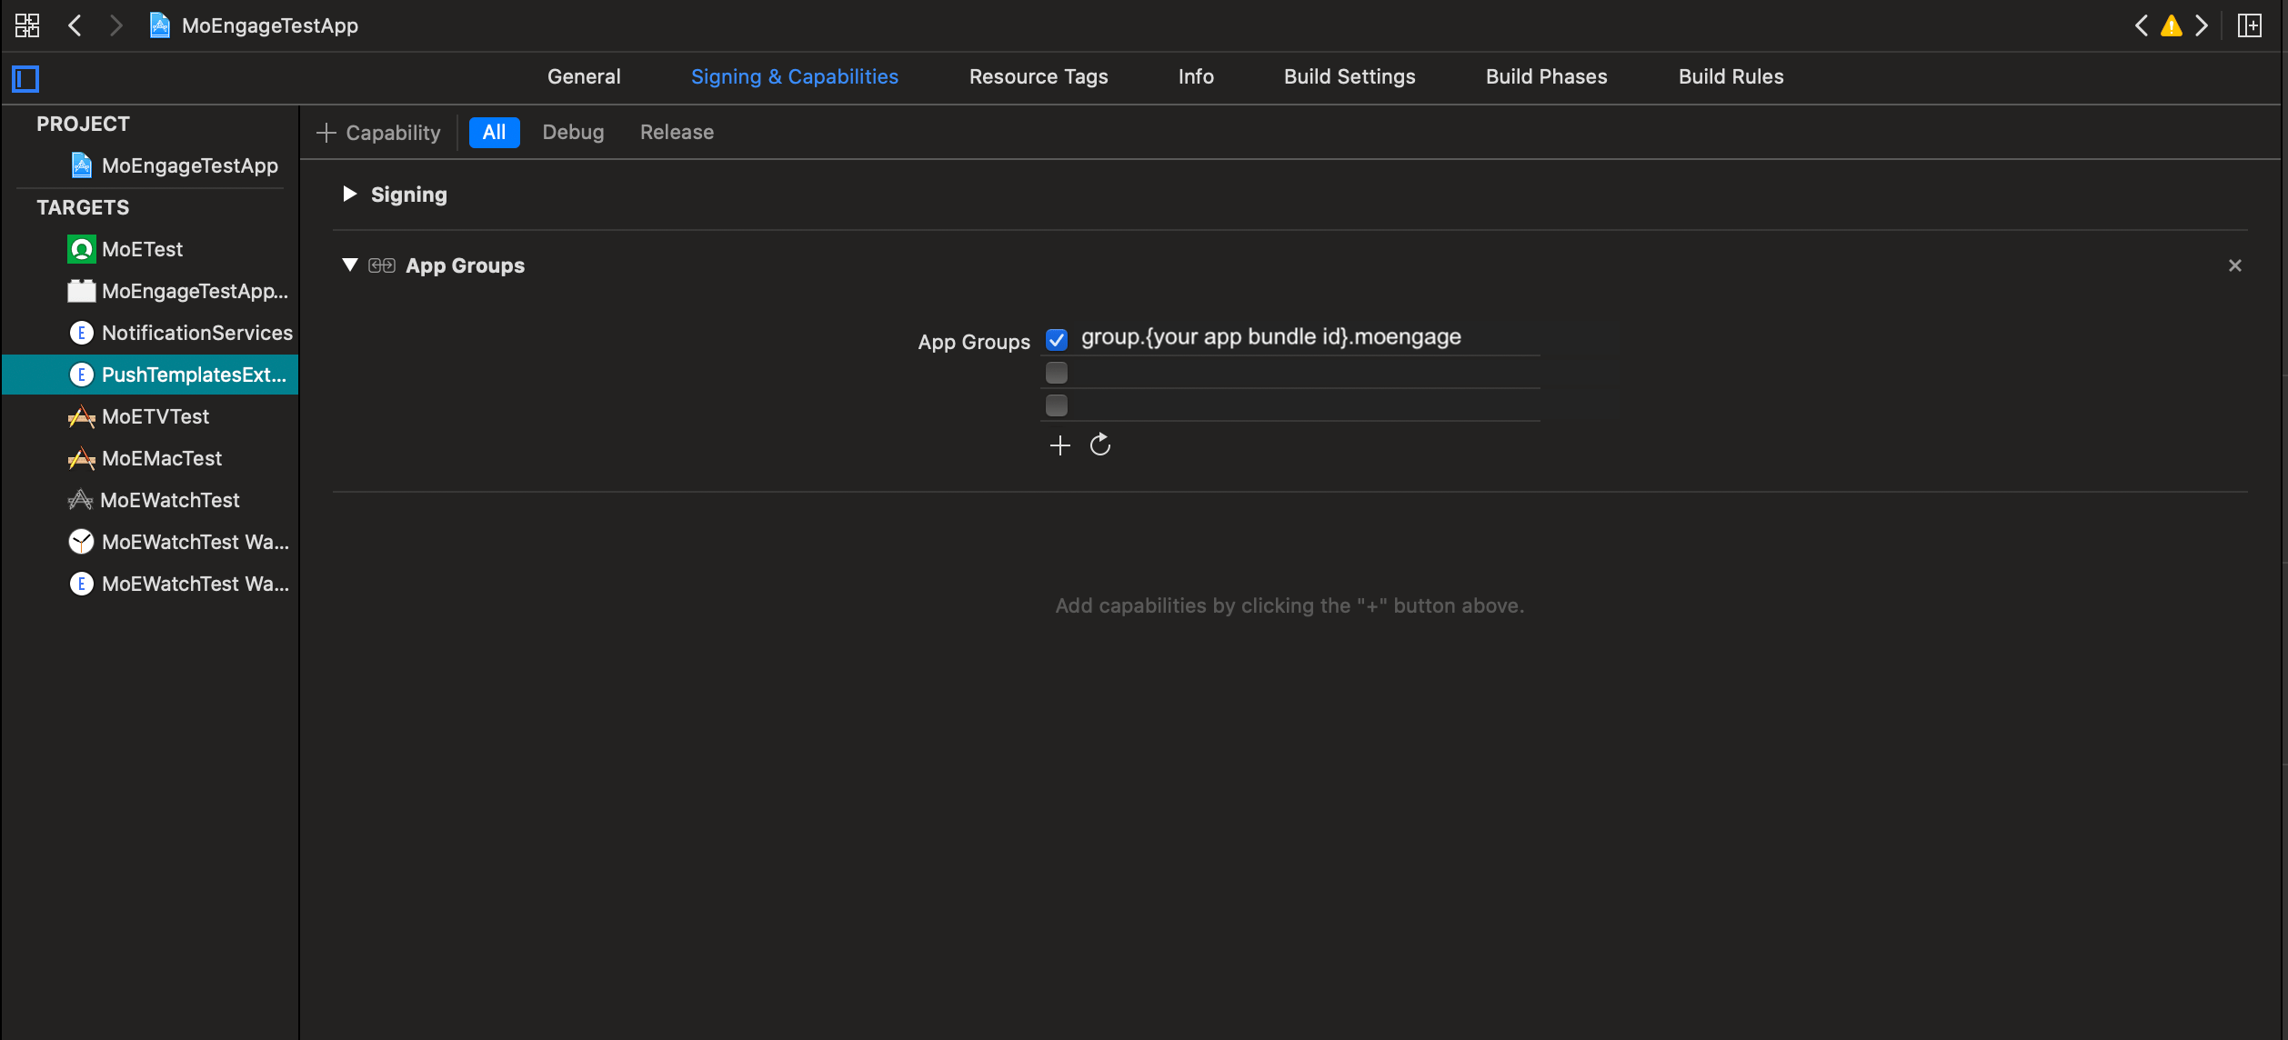Open the related items grid menu
This screenshot has height=1040, width=2288.
coord(27,25)
